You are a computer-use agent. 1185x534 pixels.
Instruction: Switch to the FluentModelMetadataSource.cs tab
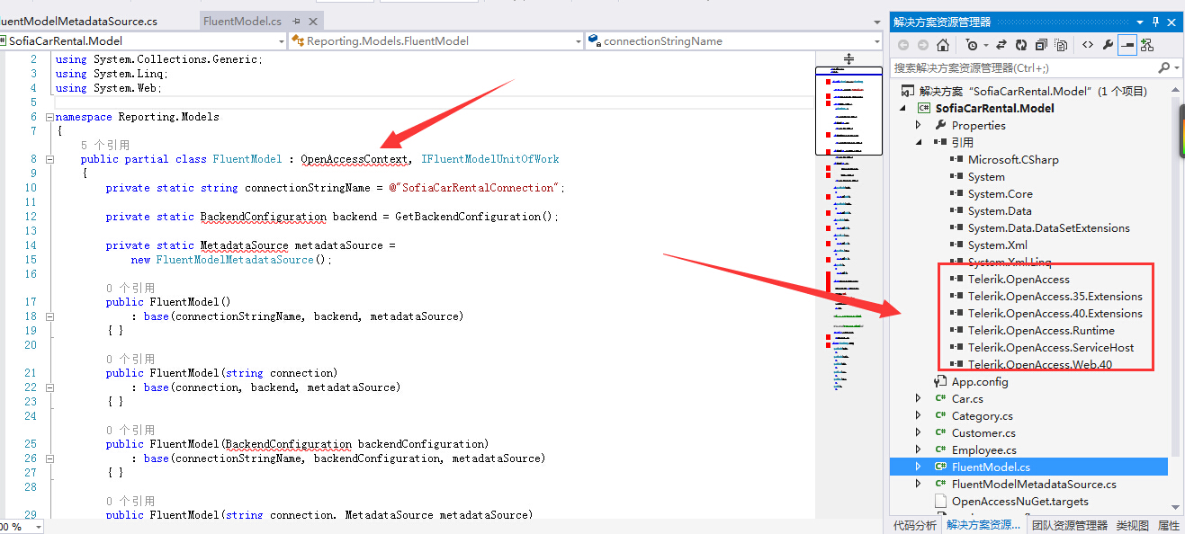pos(78,21)
